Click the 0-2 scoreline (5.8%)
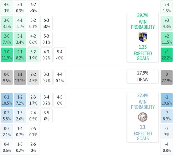Viewport: 173px width, 155px height. tap(7, 116)
